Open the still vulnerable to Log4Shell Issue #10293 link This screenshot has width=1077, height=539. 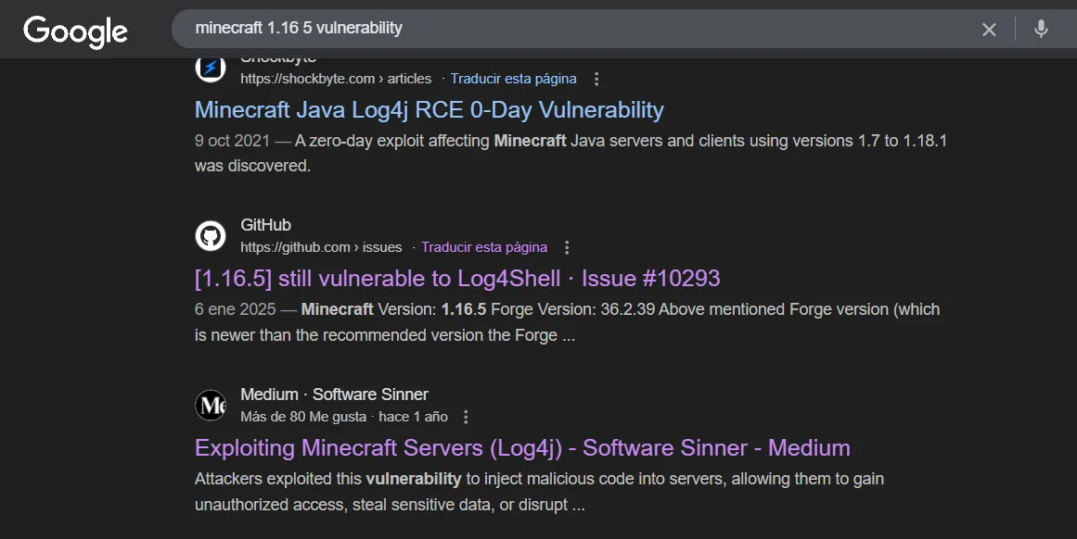coord(457,279)
